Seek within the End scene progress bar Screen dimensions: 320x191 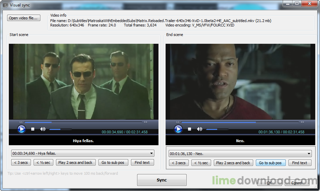point(240,122)
